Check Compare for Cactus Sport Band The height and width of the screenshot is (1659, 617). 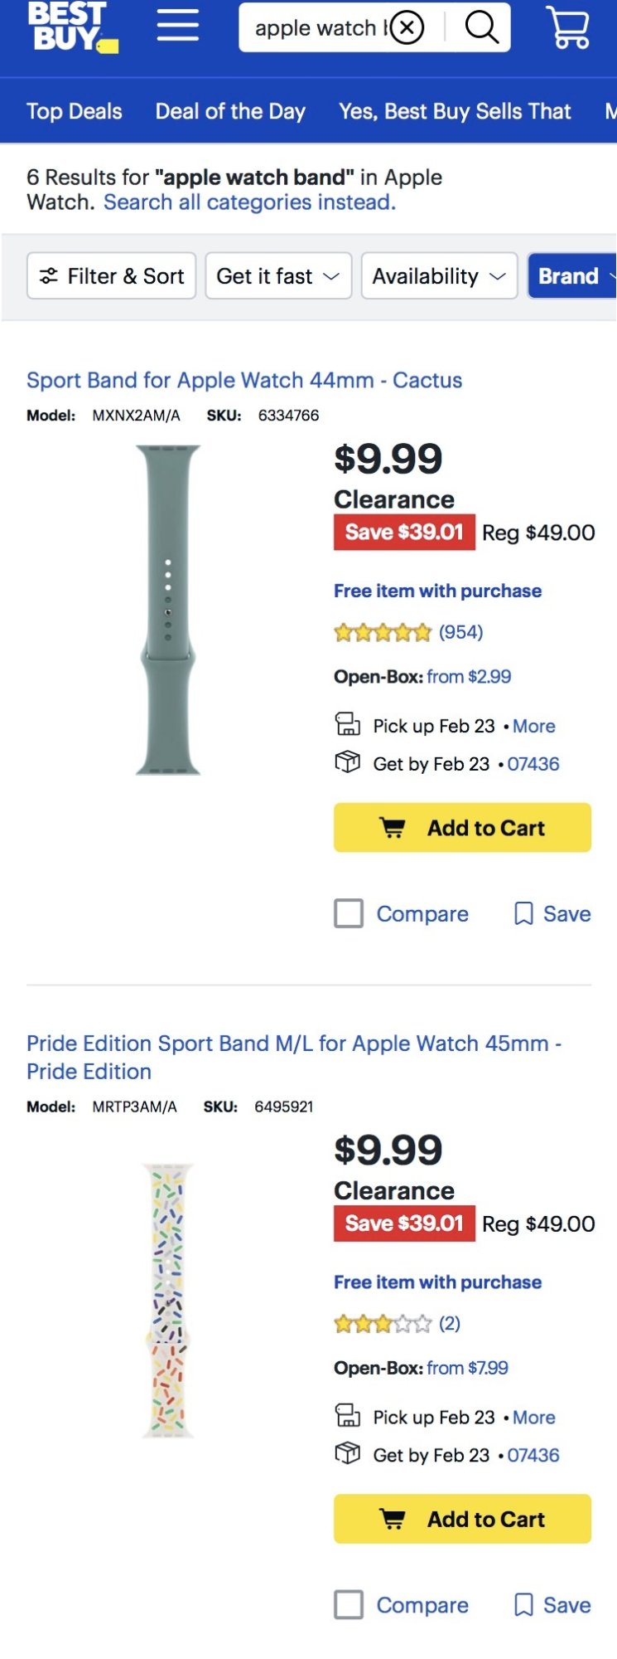tap(349, 913)
